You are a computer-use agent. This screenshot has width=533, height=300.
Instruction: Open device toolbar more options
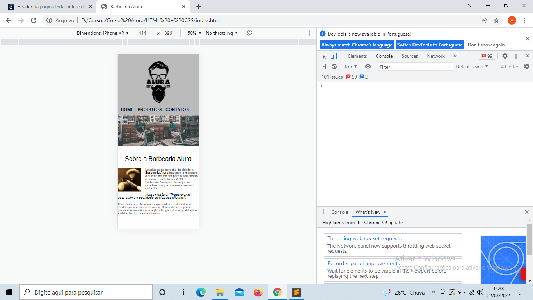(x=309, y=33)
